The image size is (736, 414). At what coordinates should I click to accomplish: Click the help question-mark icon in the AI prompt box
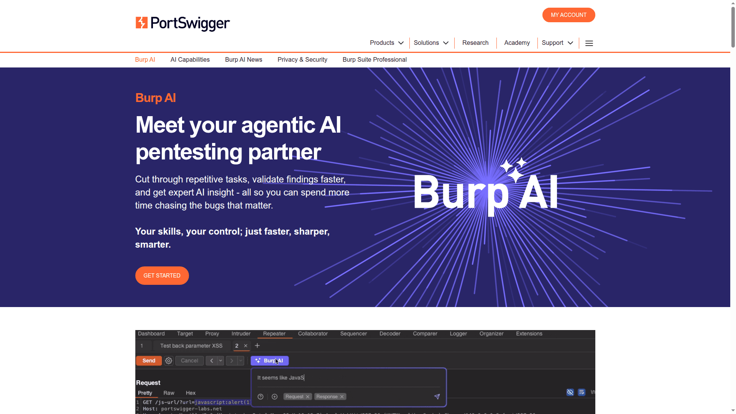coord(260,397)
